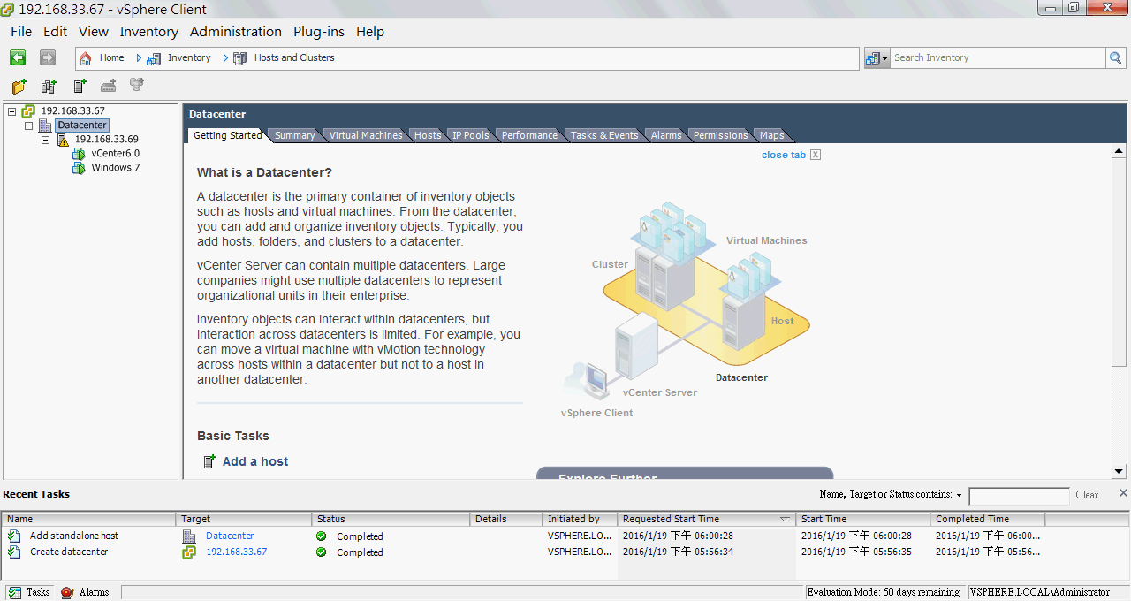This screenshot has height=601, width=1131.
Task: Click the task icon beside Add standalone host
Action: click(13, 536)
